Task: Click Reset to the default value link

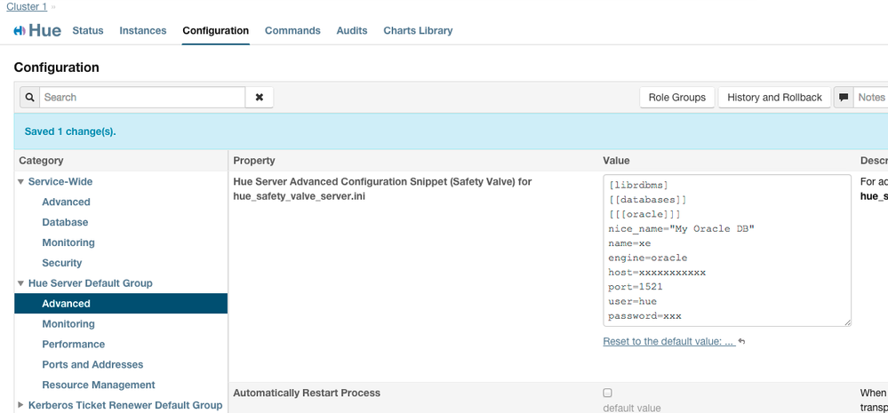Action: click(668, 342)
